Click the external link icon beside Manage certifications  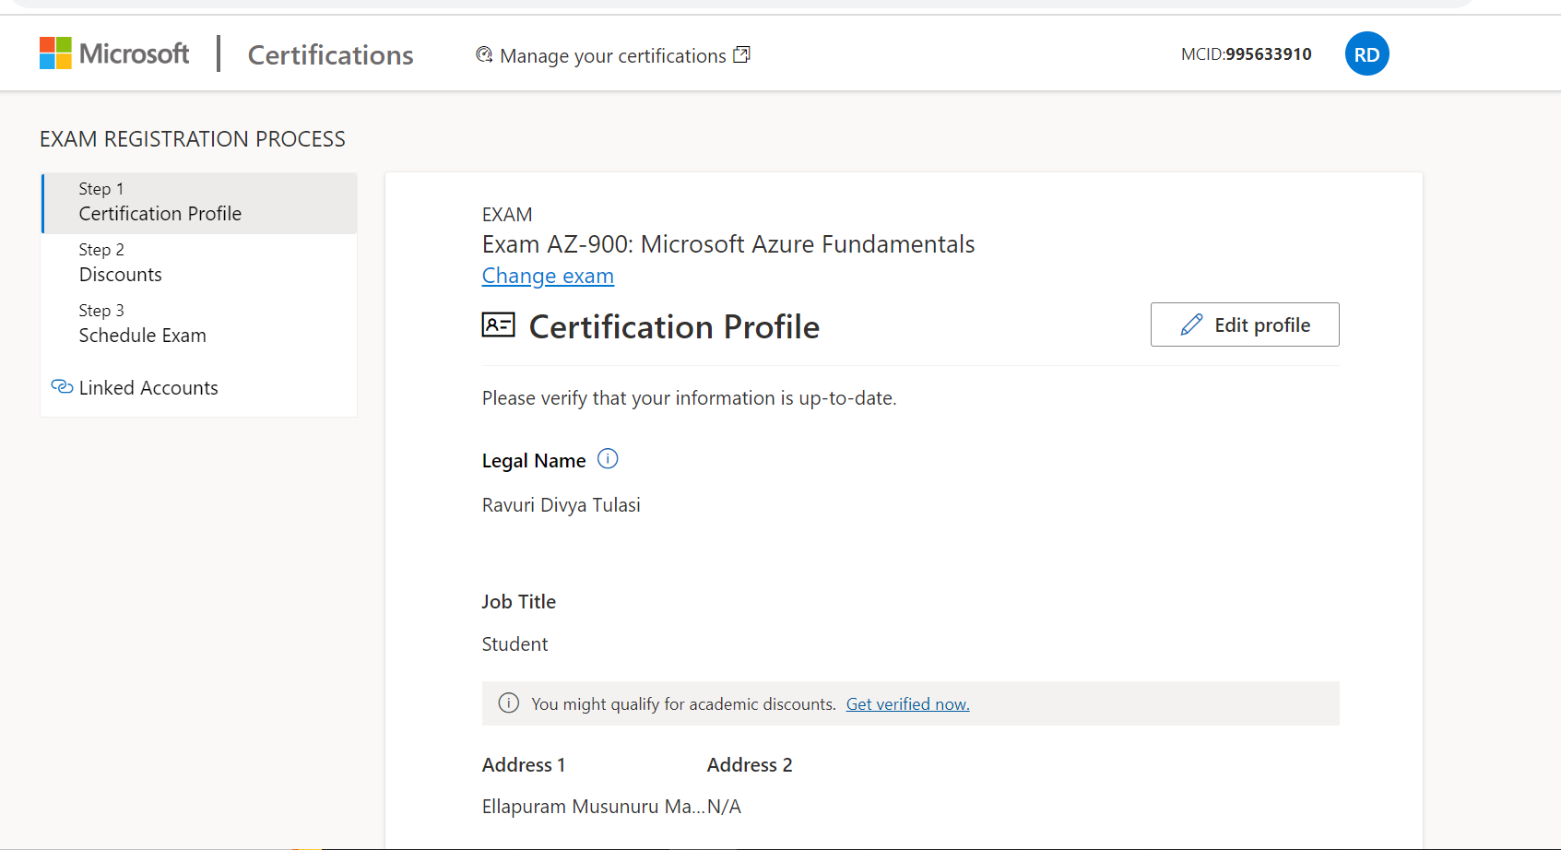coord(741,55)
